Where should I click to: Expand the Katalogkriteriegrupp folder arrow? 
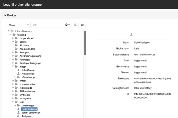pos(13,63)
